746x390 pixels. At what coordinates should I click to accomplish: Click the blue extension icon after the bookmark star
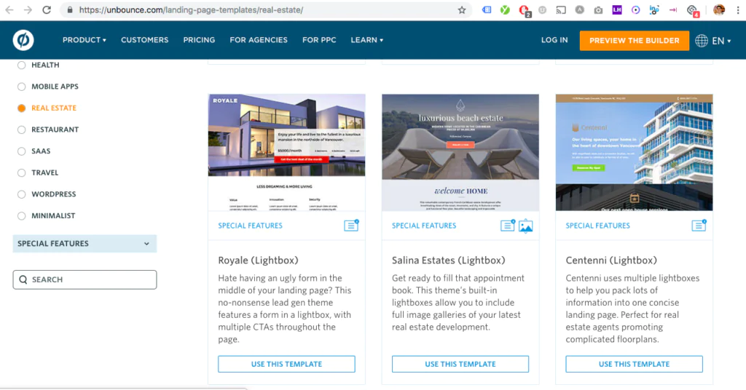pos(486,9)
